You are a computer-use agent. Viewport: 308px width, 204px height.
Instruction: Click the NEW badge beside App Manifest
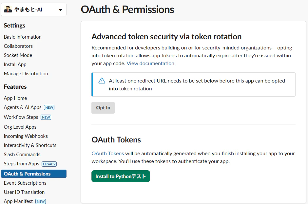(x=41, y=201)
